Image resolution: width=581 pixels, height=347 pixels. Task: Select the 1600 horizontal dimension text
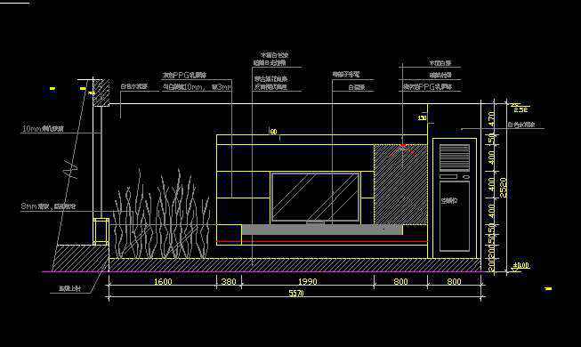[163, 281]
